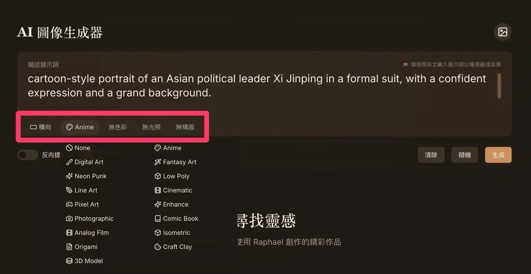Pick the Craft Clay style
Image resolution: width=531 pixels, height=274 pixels.
(x=173, y=247)
